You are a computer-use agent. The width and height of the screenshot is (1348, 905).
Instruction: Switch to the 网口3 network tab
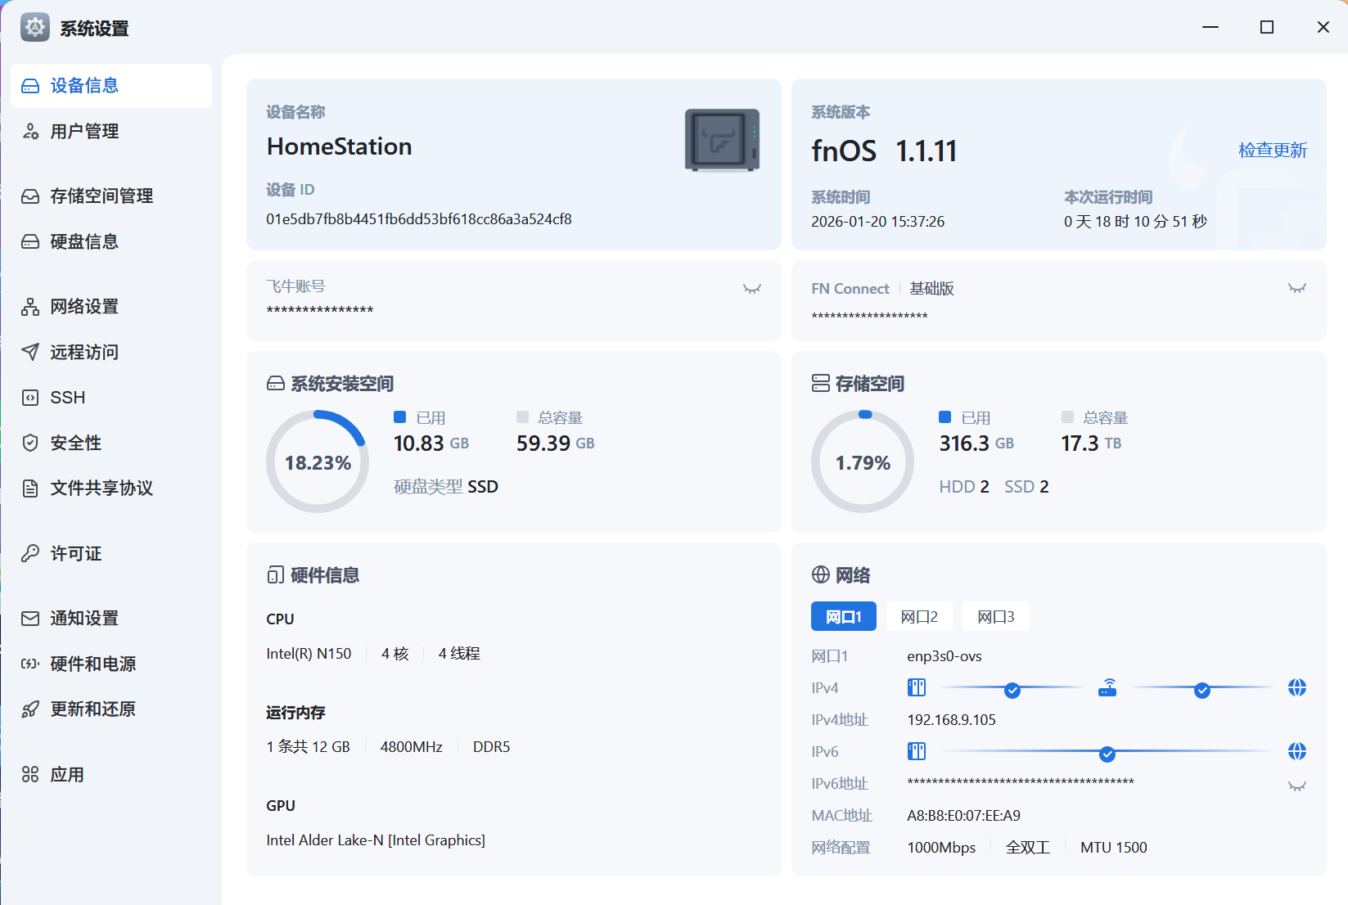point(995,617)
